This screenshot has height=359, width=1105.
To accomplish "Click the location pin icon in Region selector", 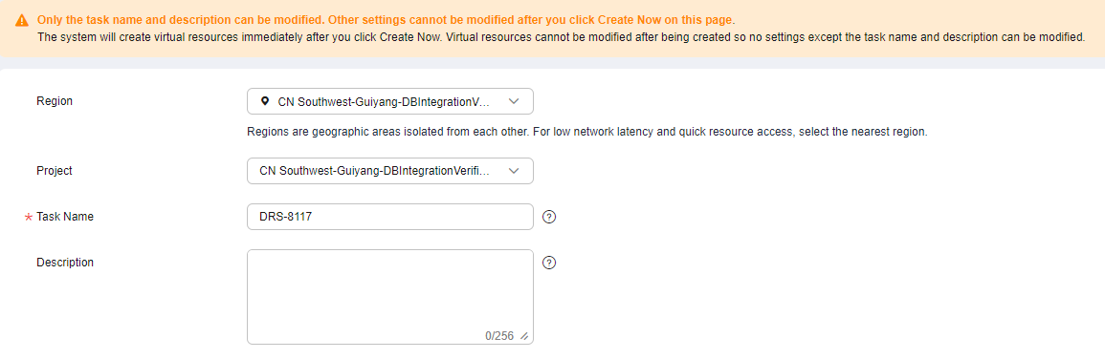I will [264, 101].
